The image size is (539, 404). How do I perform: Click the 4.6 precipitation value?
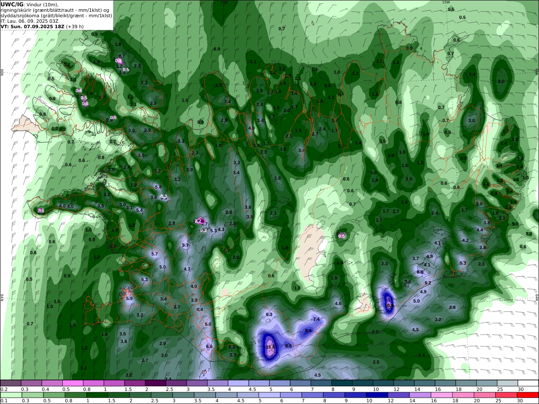coord(338,303)
